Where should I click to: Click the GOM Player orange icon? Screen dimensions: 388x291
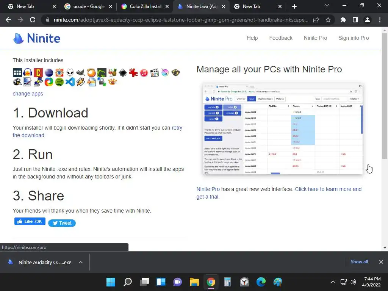pos(91,73)
